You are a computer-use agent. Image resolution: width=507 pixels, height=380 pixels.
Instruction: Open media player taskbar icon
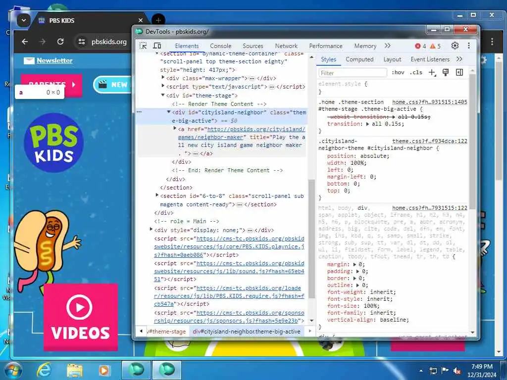click(x=104, y=370)
